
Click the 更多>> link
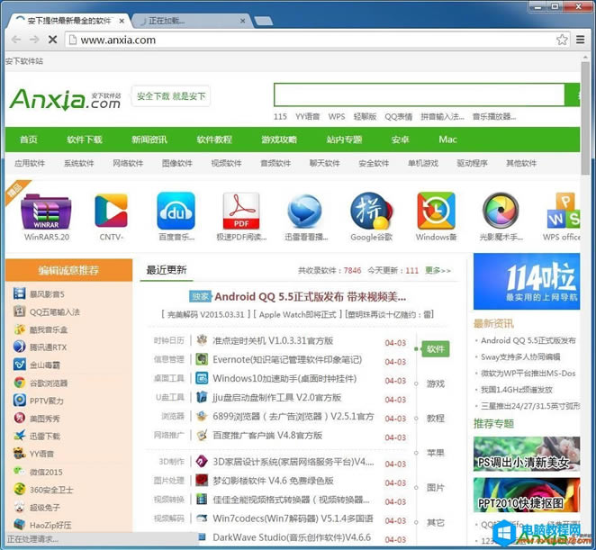438,270
